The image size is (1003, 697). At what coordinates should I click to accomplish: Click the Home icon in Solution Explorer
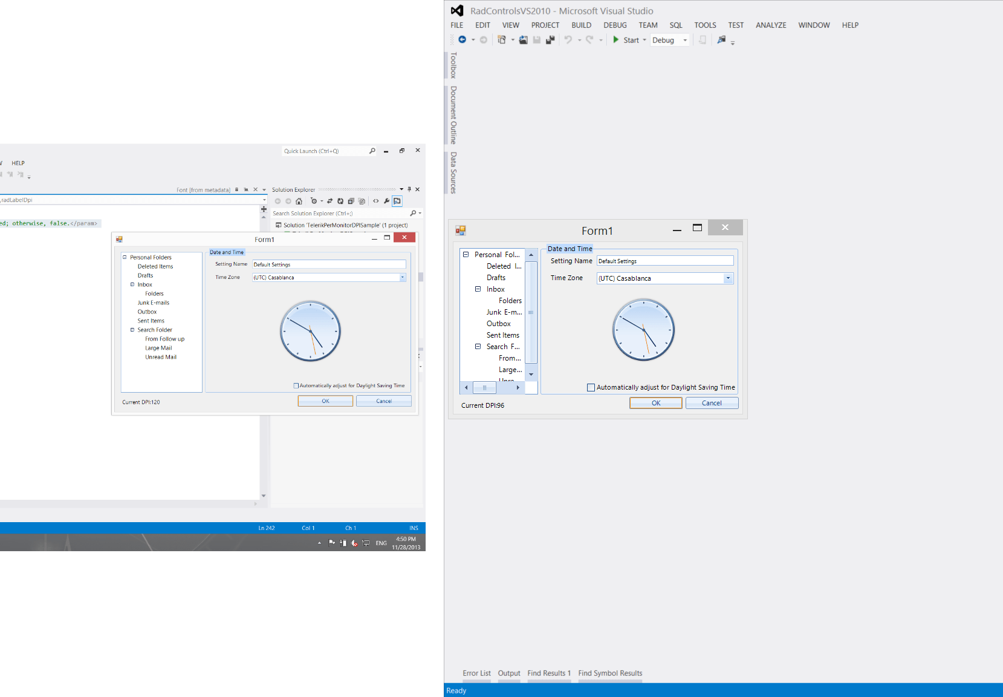(x=299, y=201)
